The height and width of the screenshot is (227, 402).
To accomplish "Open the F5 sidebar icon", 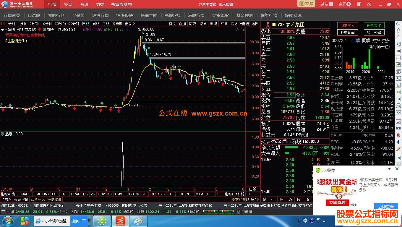I will pyautogui.click(x=398, y=158).
